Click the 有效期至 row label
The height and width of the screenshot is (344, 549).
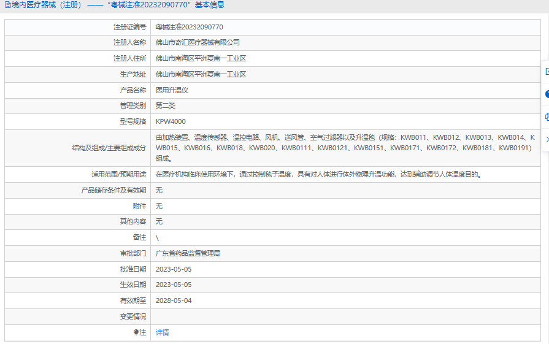(133, 300)
